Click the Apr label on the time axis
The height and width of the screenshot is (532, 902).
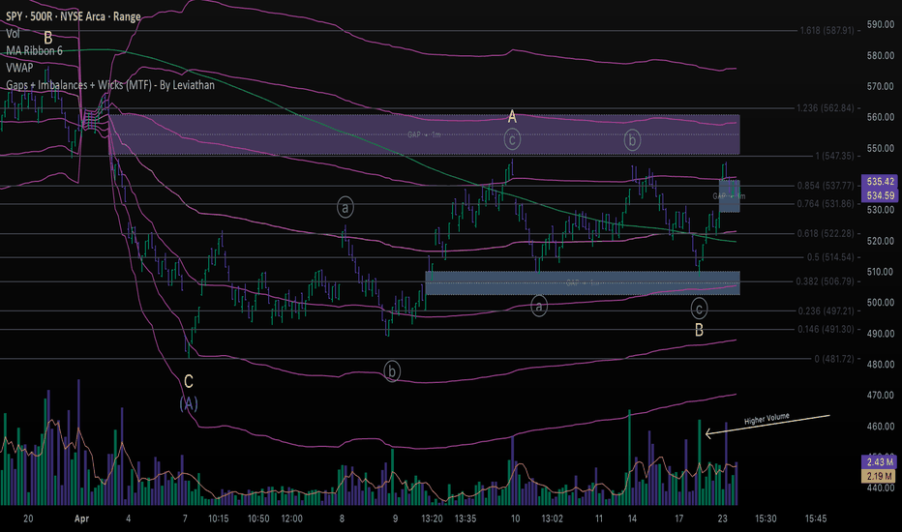pyautogui.click(x=81, y=518)
